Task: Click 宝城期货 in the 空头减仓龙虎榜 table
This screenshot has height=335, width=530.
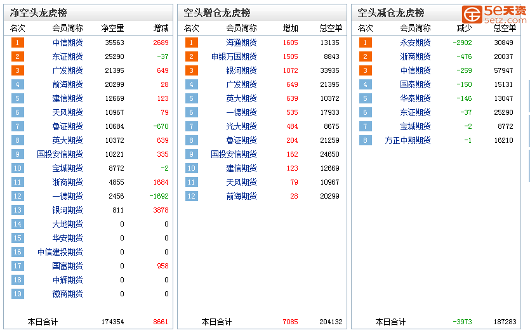Action: [415, 126]
